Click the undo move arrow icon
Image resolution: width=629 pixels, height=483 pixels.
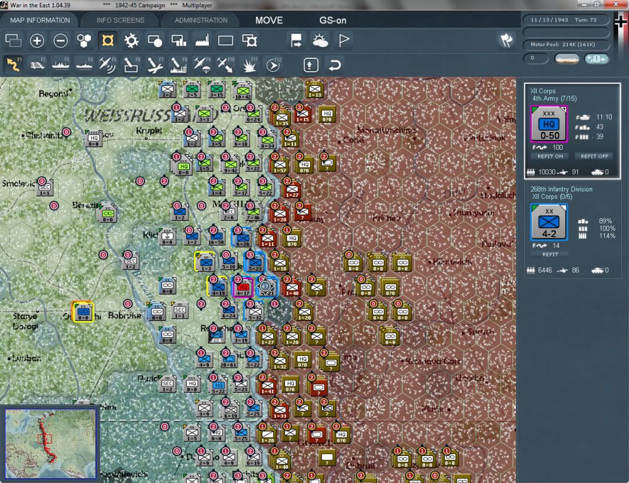point(335,65)
